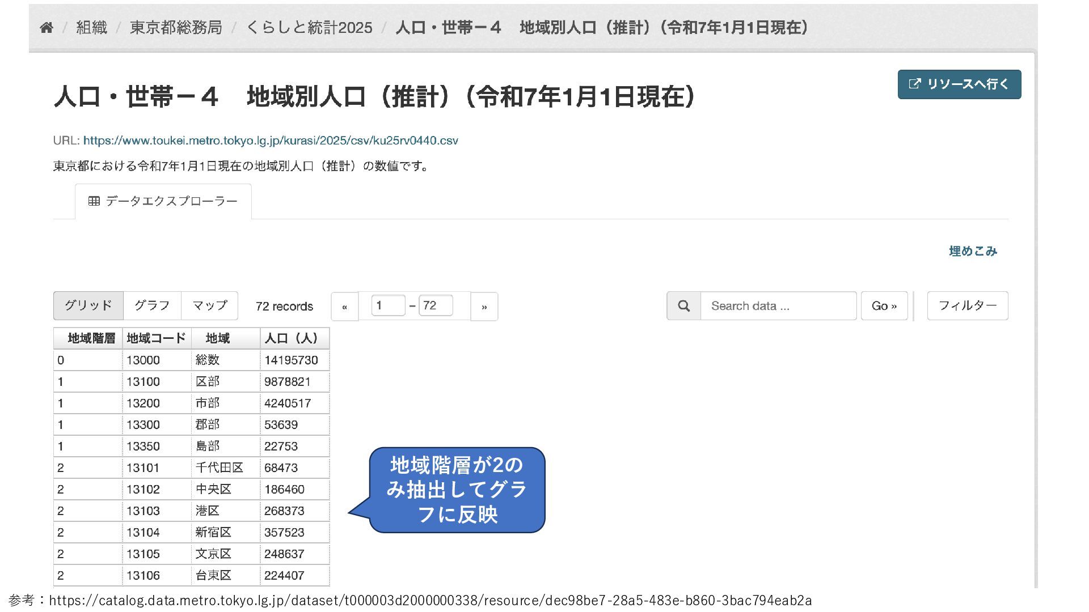The width and height of the screenshot is (1089, 612).
Task: Select the データエクスプローラー tab
Action: [163, 201]
